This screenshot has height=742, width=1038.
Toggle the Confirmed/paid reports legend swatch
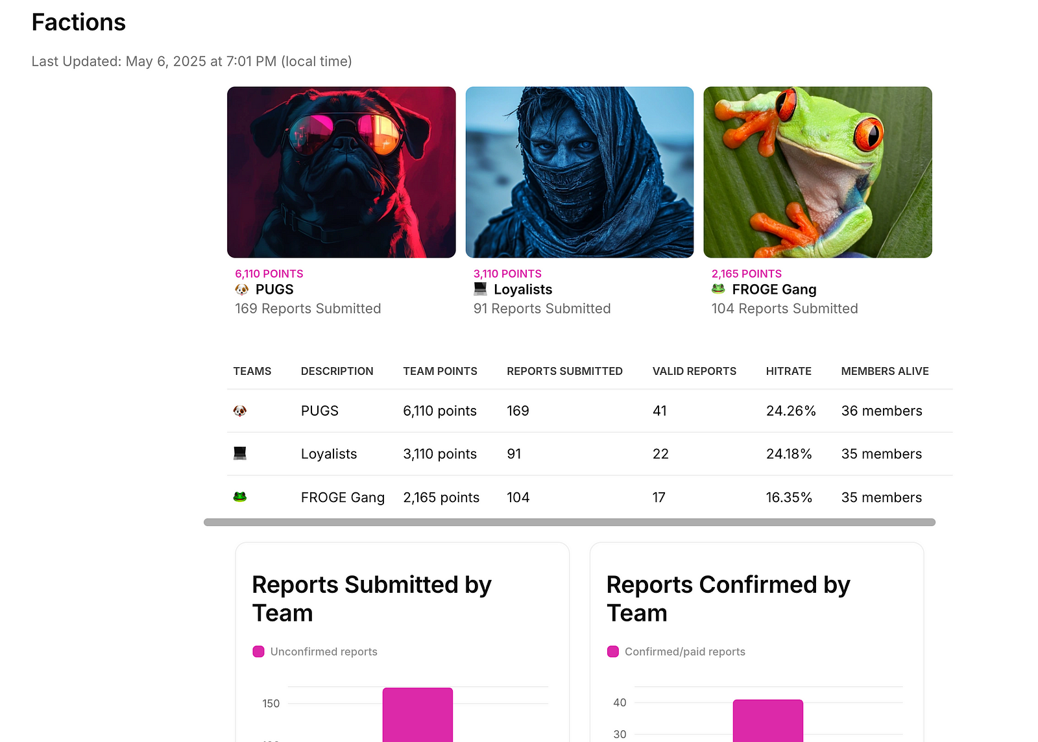pos(613,652)
